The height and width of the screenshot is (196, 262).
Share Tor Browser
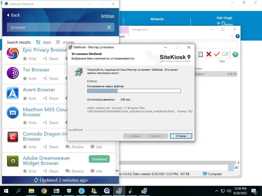click(x=51, y=79)
